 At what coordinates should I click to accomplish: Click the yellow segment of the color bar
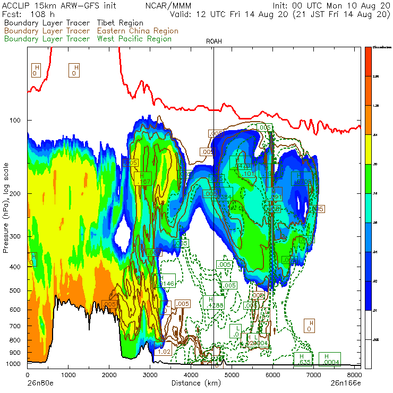click(x=368, y=149)
